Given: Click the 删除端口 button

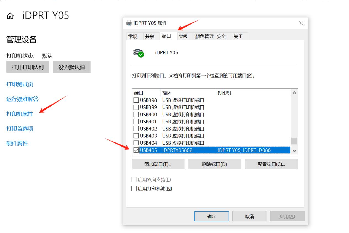Looking at the screenshot, I should tap(214, 164).
